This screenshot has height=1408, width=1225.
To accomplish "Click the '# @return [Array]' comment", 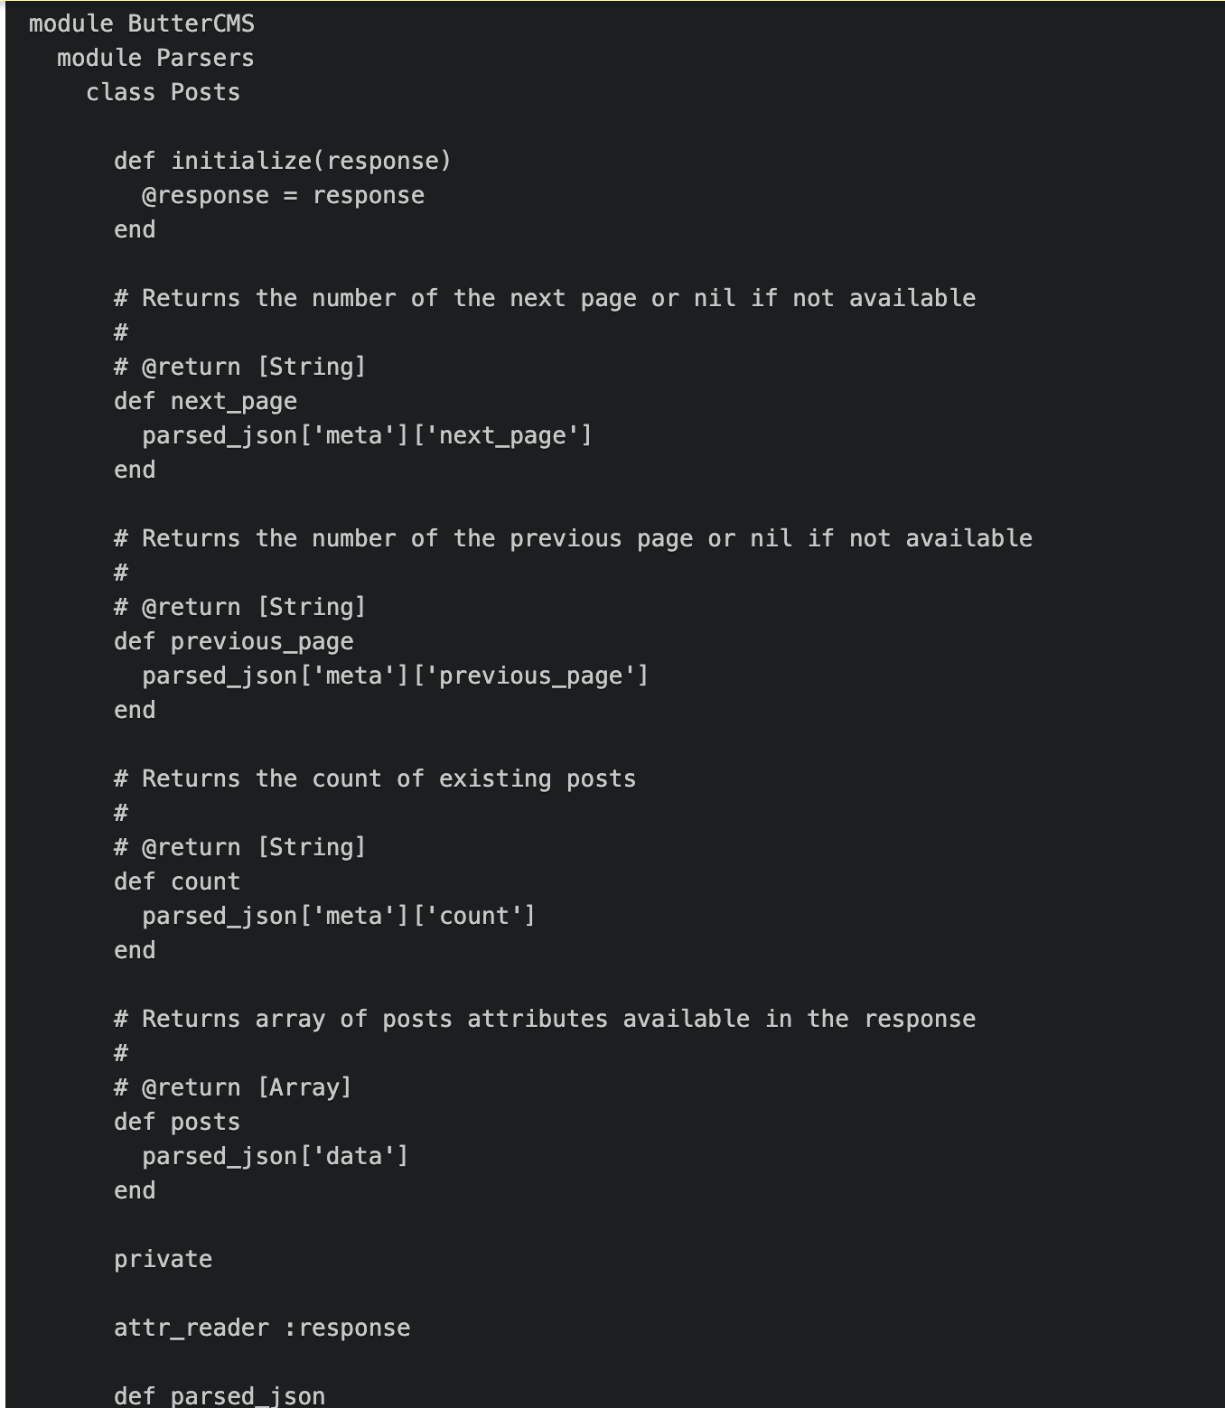I will (x=233, y=1087).
